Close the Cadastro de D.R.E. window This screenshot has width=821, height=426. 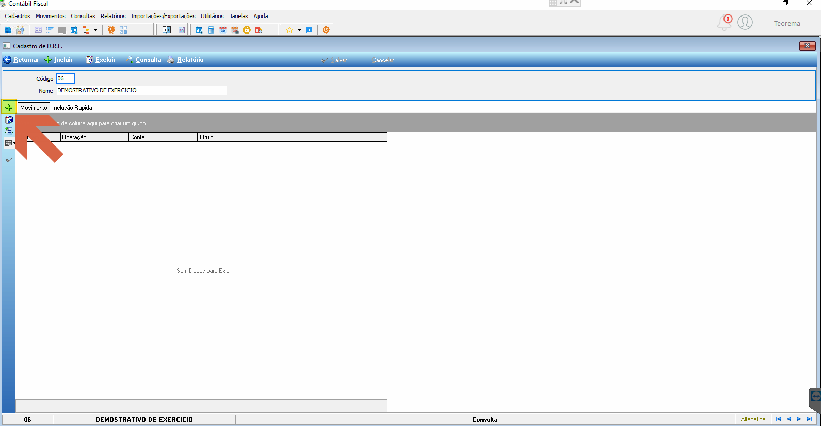coord(807,46)
